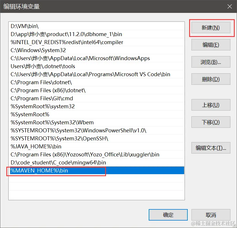Select the %JAVA_HOME%\bin entry
Viewport: 237px width, 228px height.
pyautogui.click(x=97, y=146)
